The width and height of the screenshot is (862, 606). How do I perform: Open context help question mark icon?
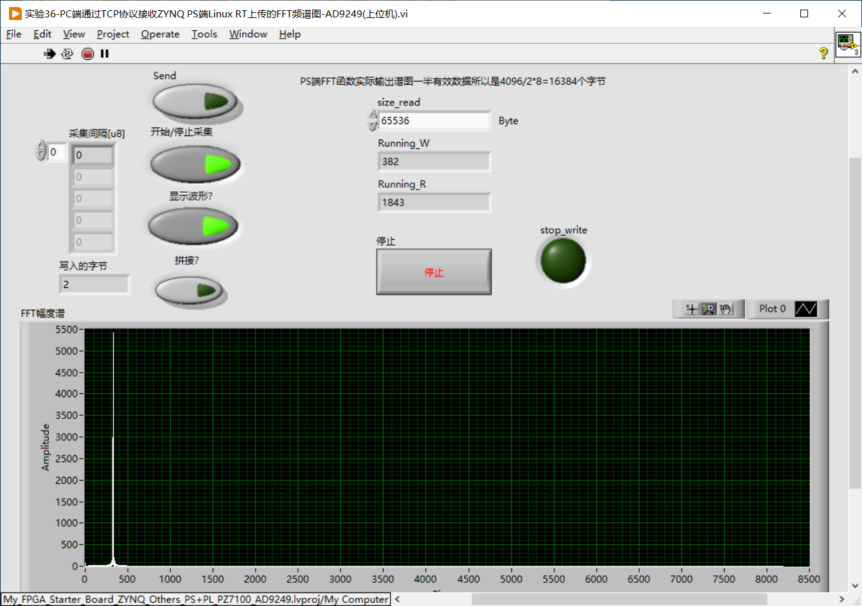click(x=823, y=53)
